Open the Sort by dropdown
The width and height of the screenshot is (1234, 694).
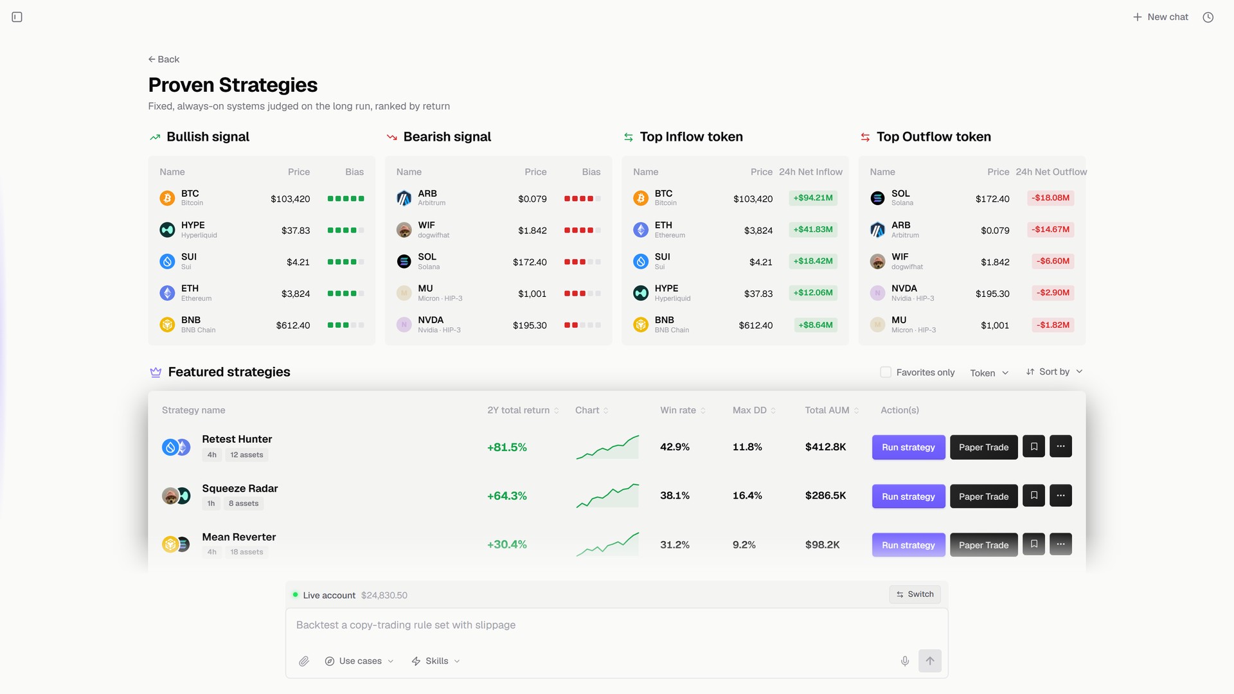(1055, 371)
